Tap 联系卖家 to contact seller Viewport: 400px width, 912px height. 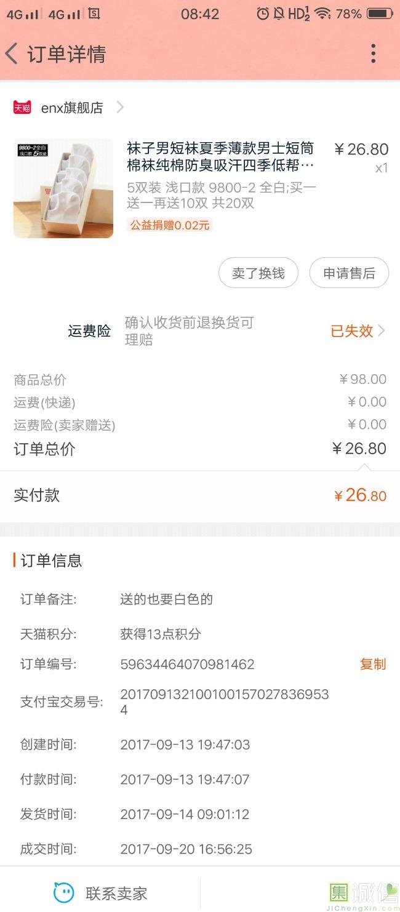116,893
